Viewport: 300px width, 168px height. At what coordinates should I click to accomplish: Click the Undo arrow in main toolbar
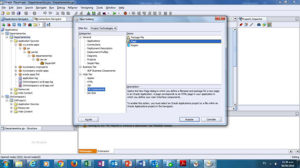click(x=45, y=13)
